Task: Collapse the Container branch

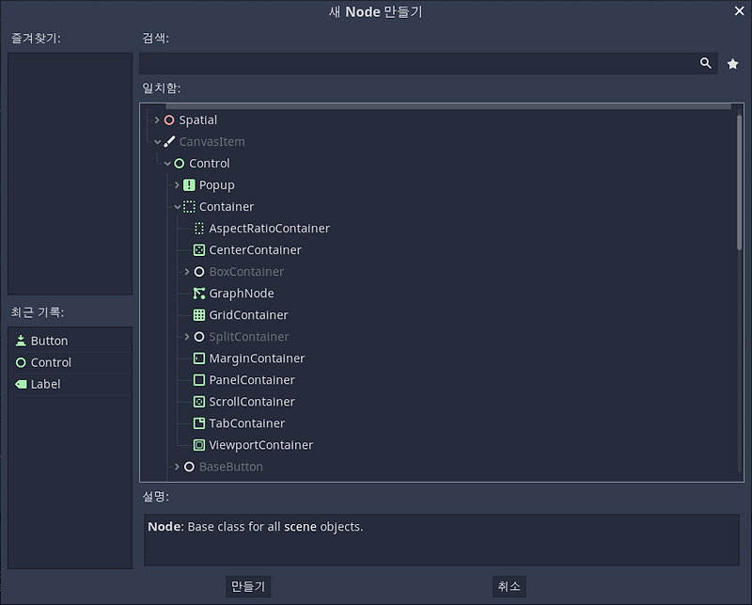Action: pos(177,206)
